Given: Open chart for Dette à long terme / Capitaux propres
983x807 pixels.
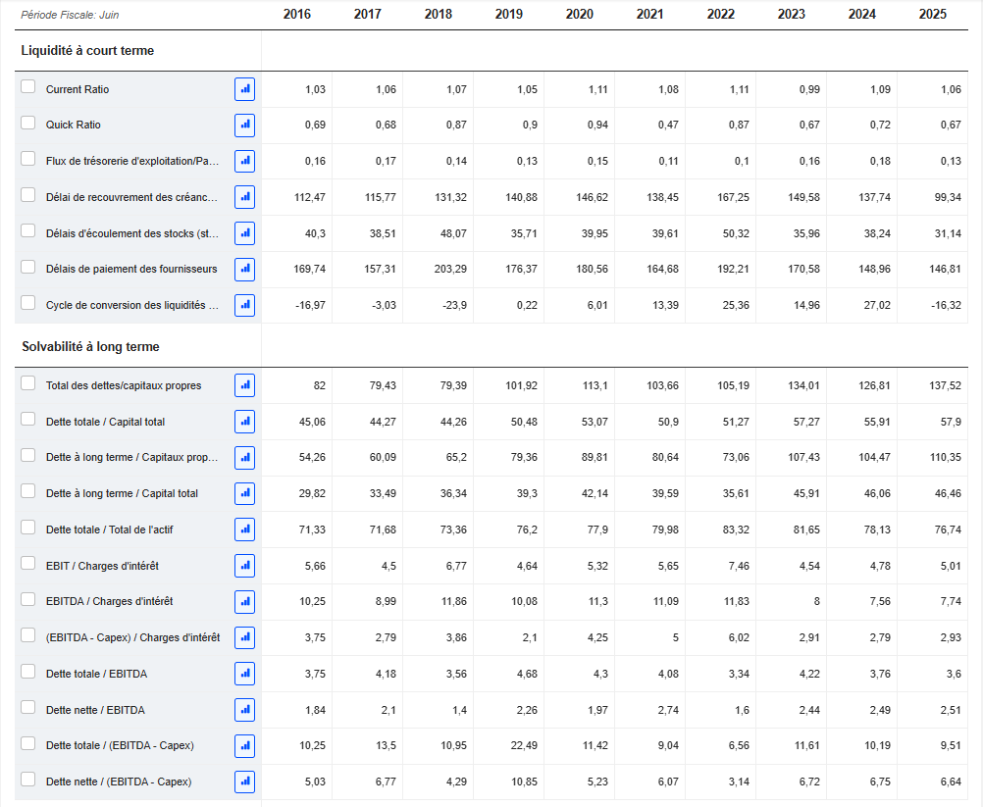Looking at the screenshot, I should (x=244, y=457).
